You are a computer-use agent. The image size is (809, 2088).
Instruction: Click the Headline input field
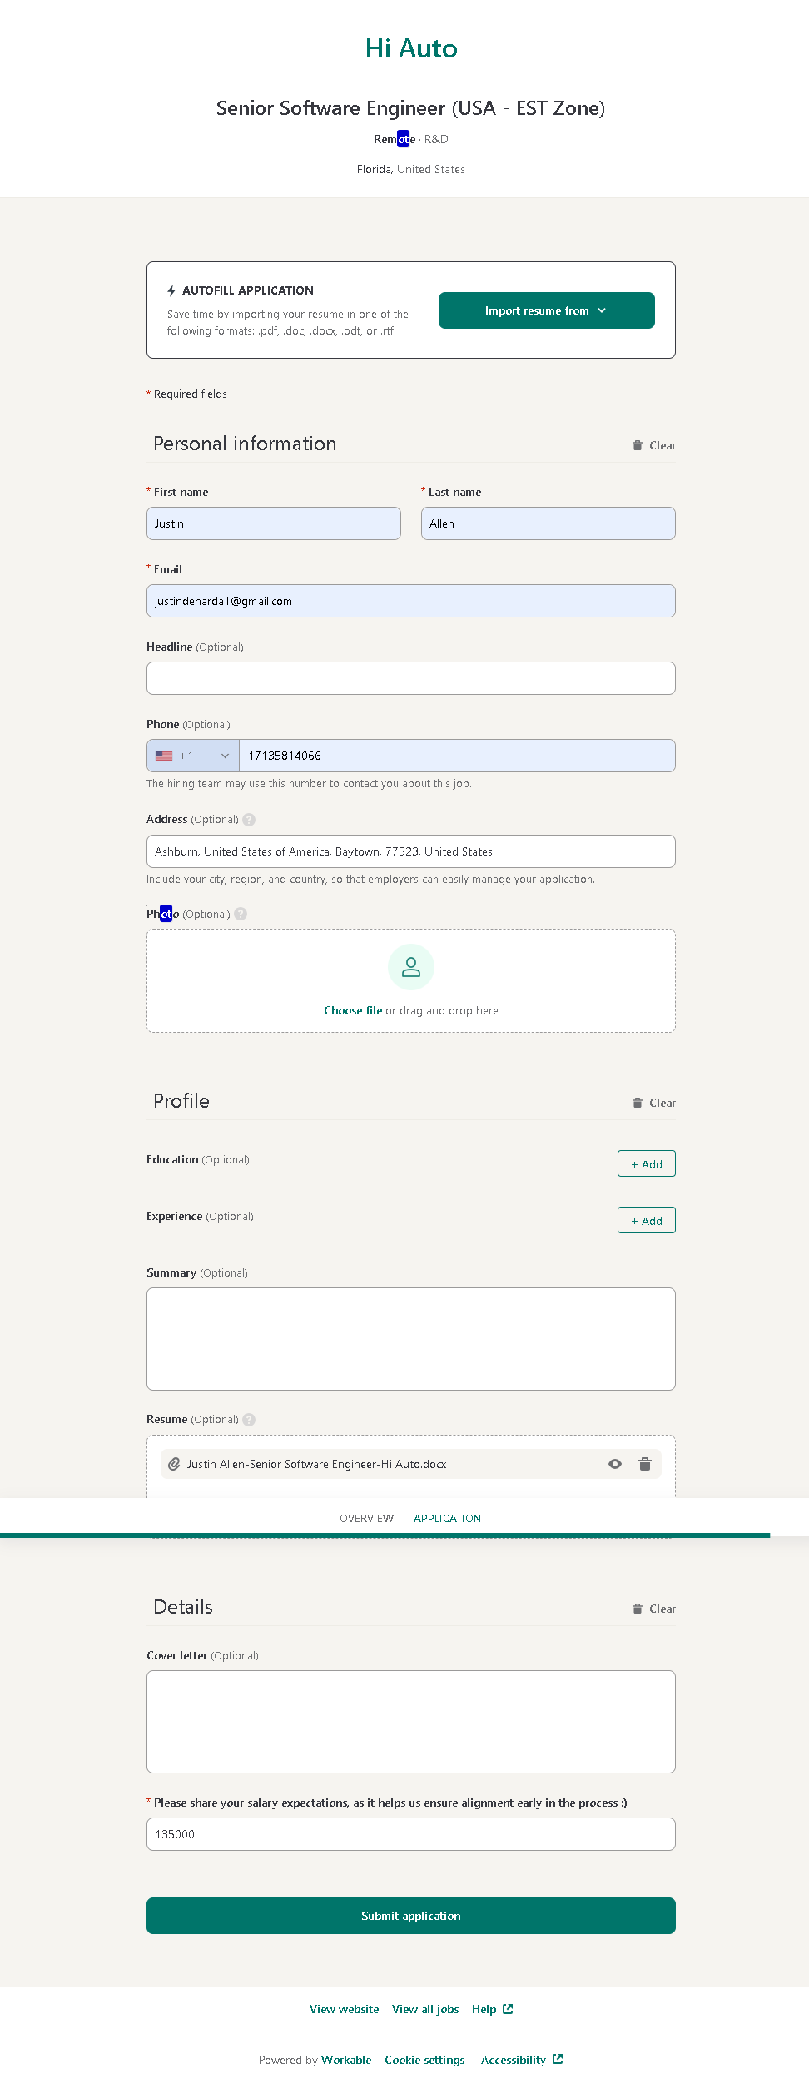[x=411, y=678]
